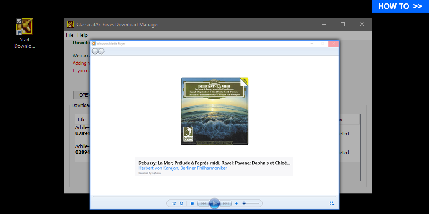Skip to the previous track

(x=203, y=204)
